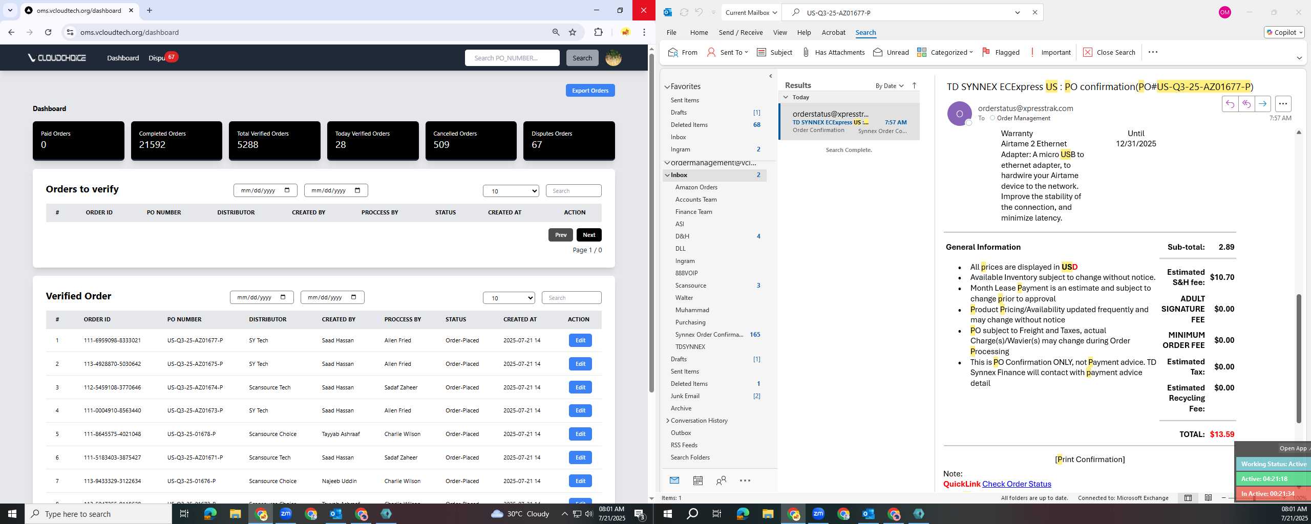Reverse results sort order arrow

[x=914, y=85]
